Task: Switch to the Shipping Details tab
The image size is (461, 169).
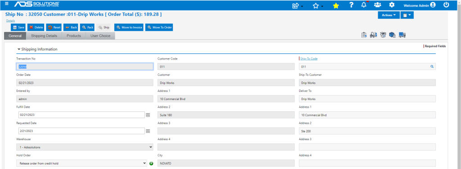Action: tap(44, 36)
